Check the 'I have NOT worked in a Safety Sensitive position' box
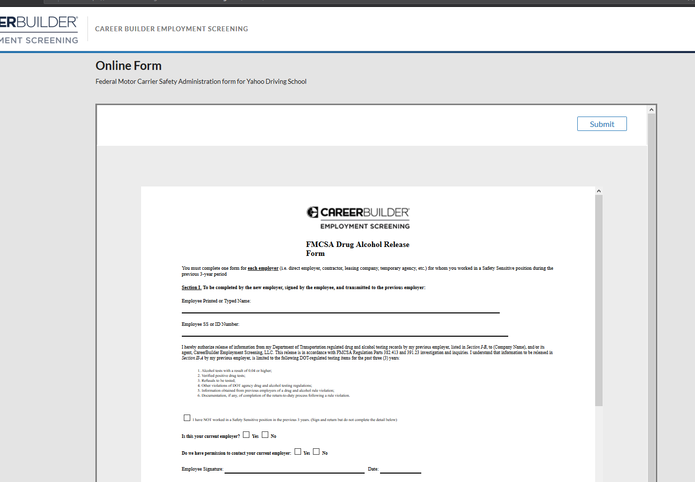The image size is (695, 482). point(187,418)
